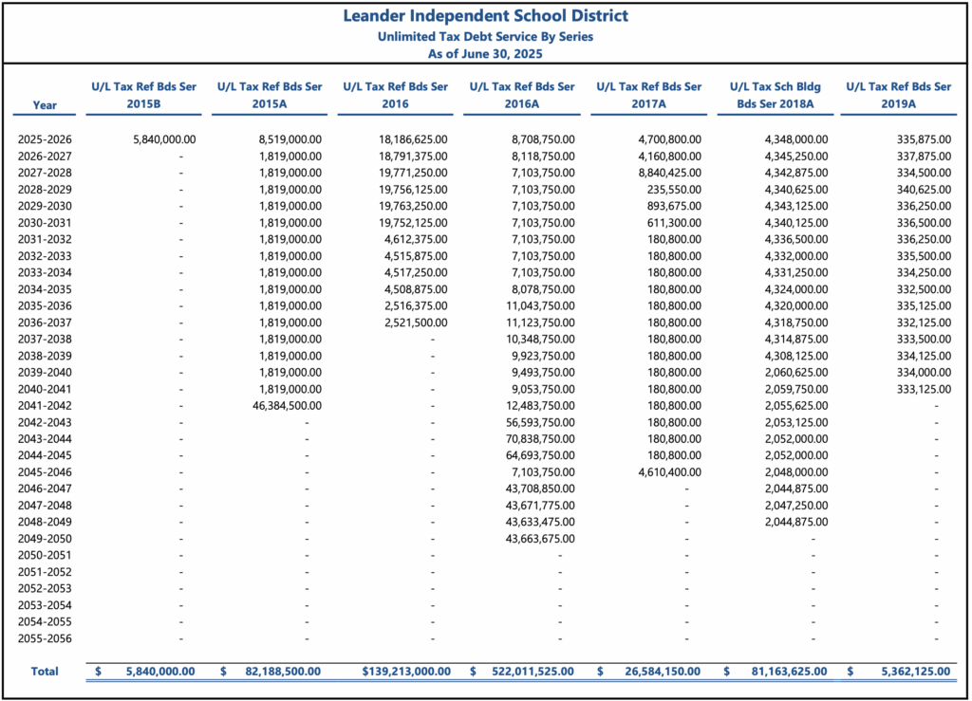The height and width of the screenshot is (701, 972).
Task: Select the 5,840,000.00 value for 2025-2026
Action: click(164, 140)
